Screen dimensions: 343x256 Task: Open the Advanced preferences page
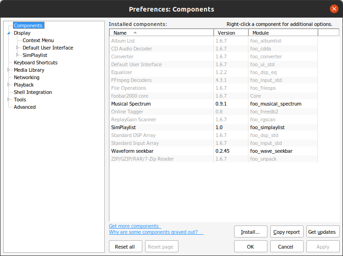[25, 107]
